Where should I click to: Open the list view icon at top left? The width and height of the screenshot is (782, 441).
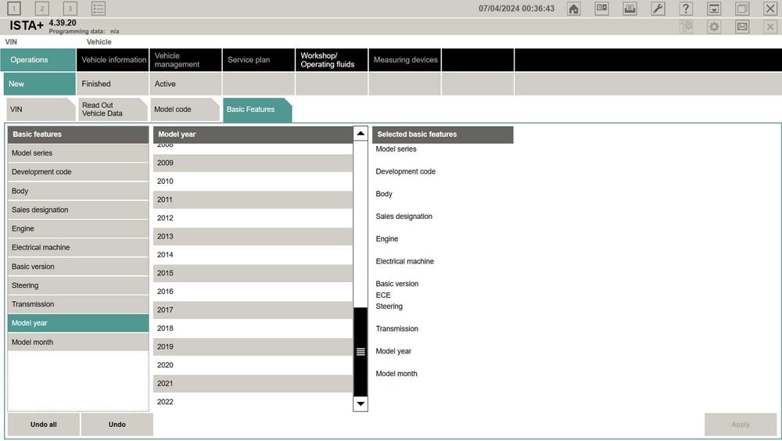pos(99,9)
